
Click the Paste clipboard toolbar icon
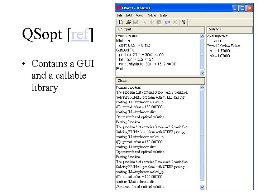click(159, 22)
